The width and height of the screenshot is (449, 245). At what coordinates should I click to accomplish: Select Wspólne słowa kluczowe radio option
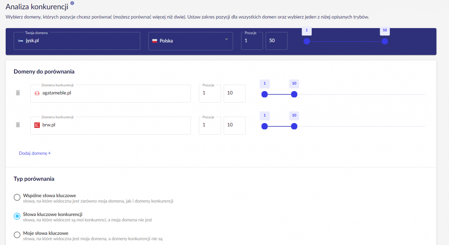point(17,197)
